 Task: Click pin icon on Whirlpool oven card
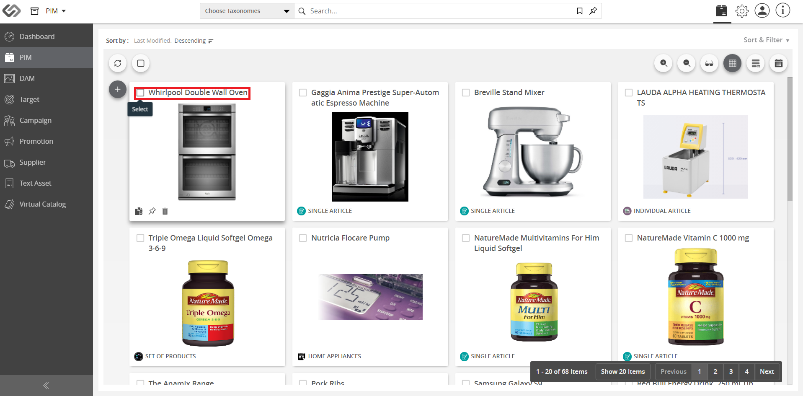[152, 211]
